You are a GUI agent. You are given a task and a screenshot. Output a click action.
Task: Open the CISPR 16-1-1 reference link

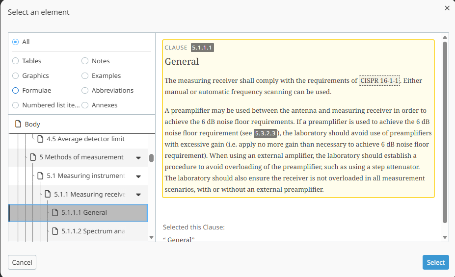coord(379,80)
